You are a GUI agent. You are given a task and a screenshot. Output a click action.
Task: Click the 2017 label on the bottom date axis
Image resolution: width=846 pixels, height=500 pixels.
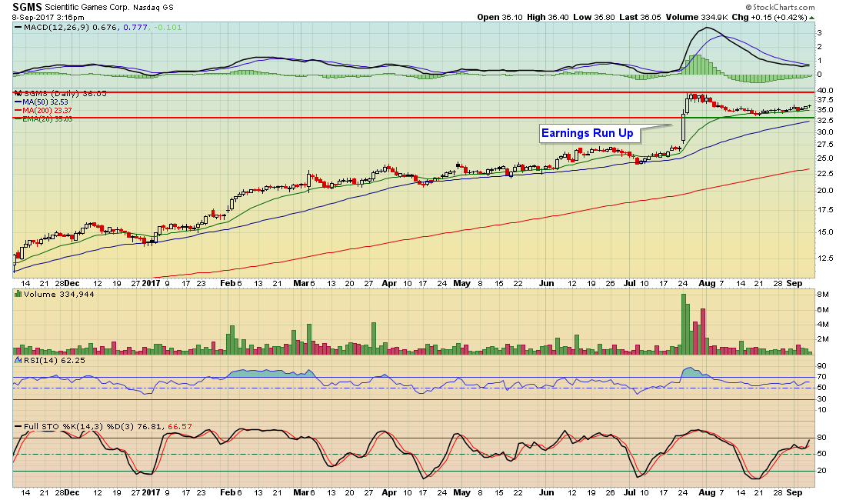click(152, 492)
